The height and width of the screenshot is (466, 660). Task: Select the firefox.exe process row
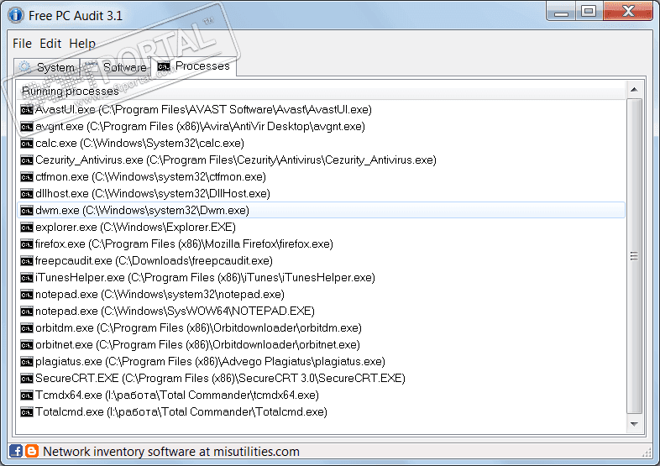tap(321, 244)
